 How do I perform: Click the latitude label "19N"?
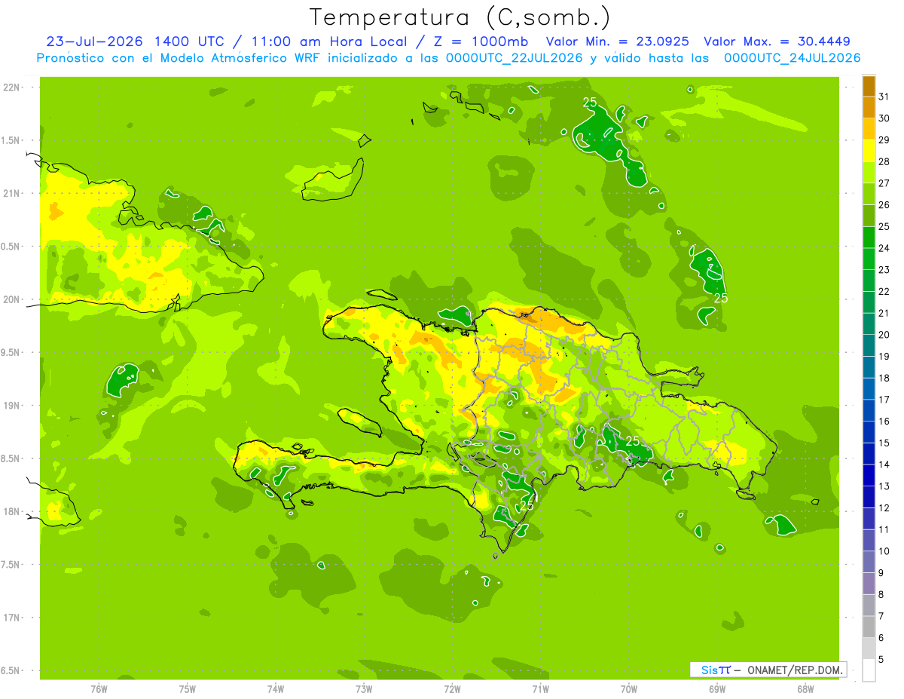tap(12, 406)
